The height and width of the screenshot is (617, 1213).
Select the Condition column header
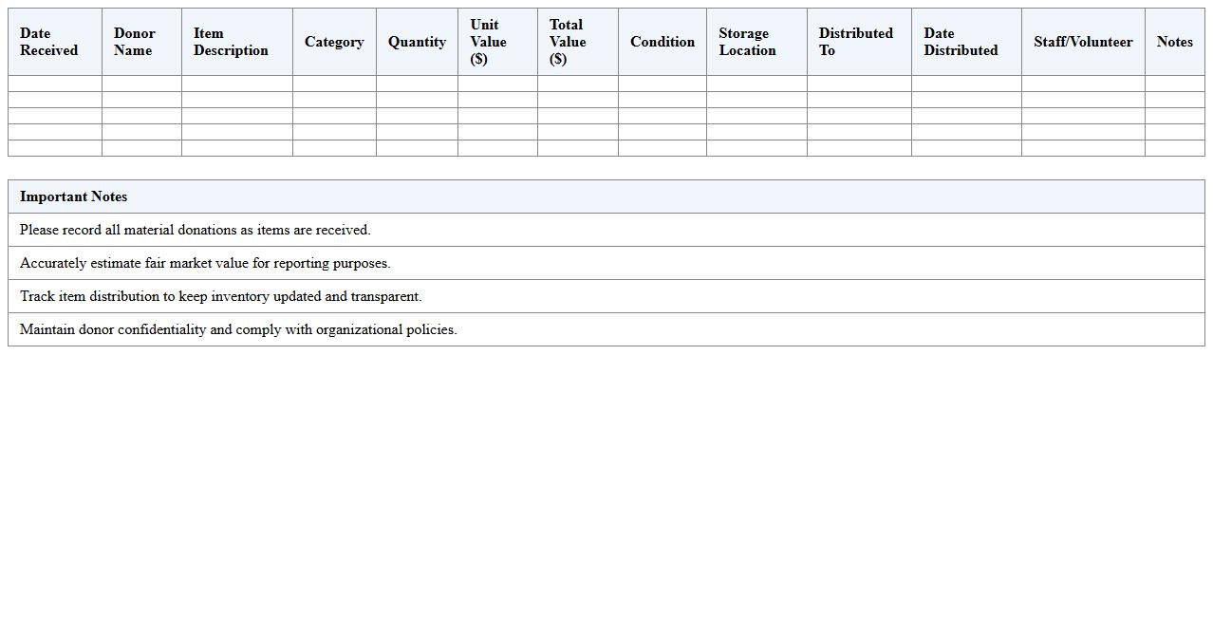click(662, 42)
